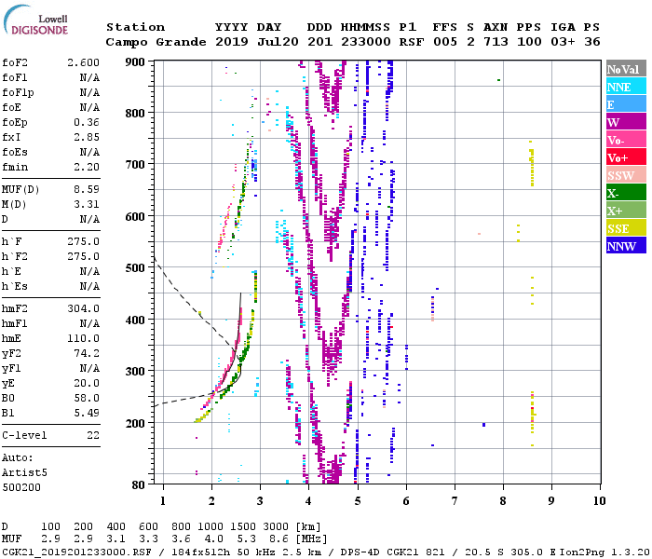Click the foEp value 0.36
The image size is (652, 559).
point(87,122)
